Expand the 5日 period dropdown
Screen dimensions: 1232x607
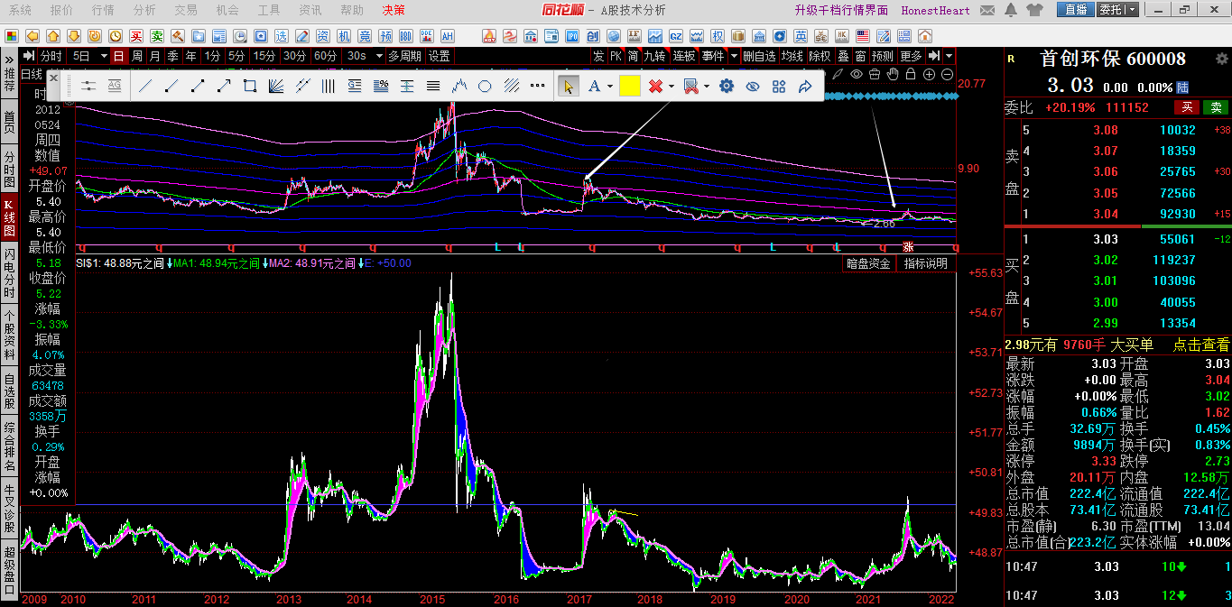click(x=104, y=56)
